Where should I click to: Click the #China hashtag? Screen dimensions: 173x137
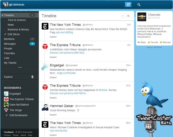point(103,90)
